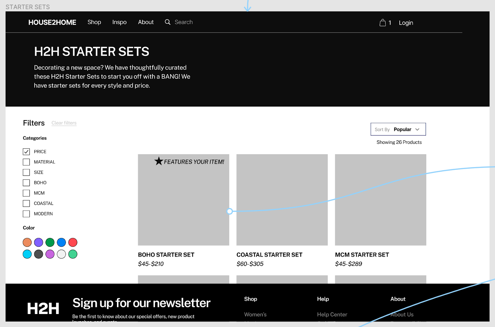Pick the violet purple color swatch

pyautogui.click(x=39, y=242)
